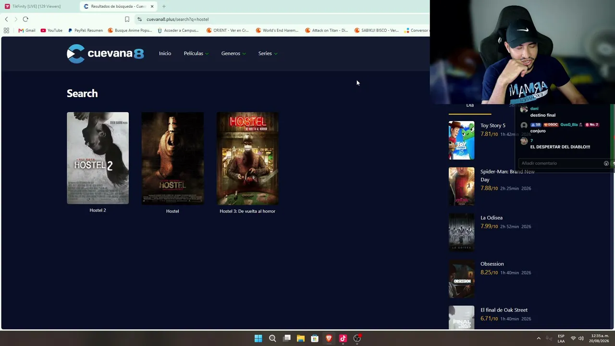Open Toy Story 5 from sidebar
615x346 pixels.
[493, 125]
